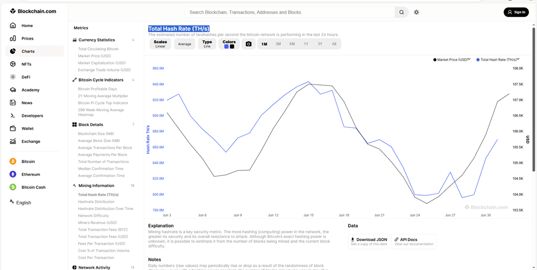537x270 pixels.
Task: Open Median Confirmation Time metric
Action: point(101,169)
